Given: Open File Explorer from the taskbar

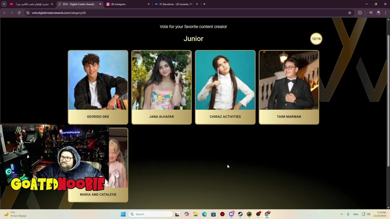Looking at the screenshot, I should point(195,214).
